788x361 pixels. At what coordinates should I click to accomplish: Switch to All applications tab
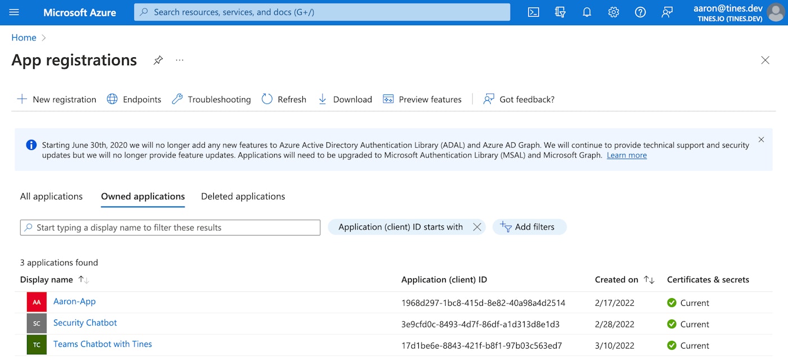pos(51,196)
